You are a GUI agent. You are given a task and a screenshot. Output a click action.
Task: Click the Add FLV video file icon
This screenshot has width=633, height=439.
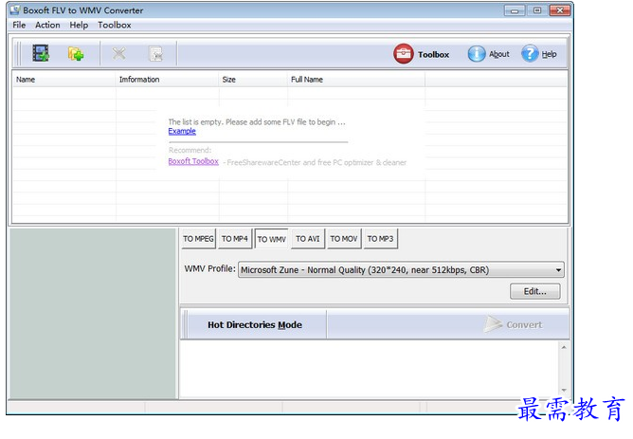[x=41, y=53]
